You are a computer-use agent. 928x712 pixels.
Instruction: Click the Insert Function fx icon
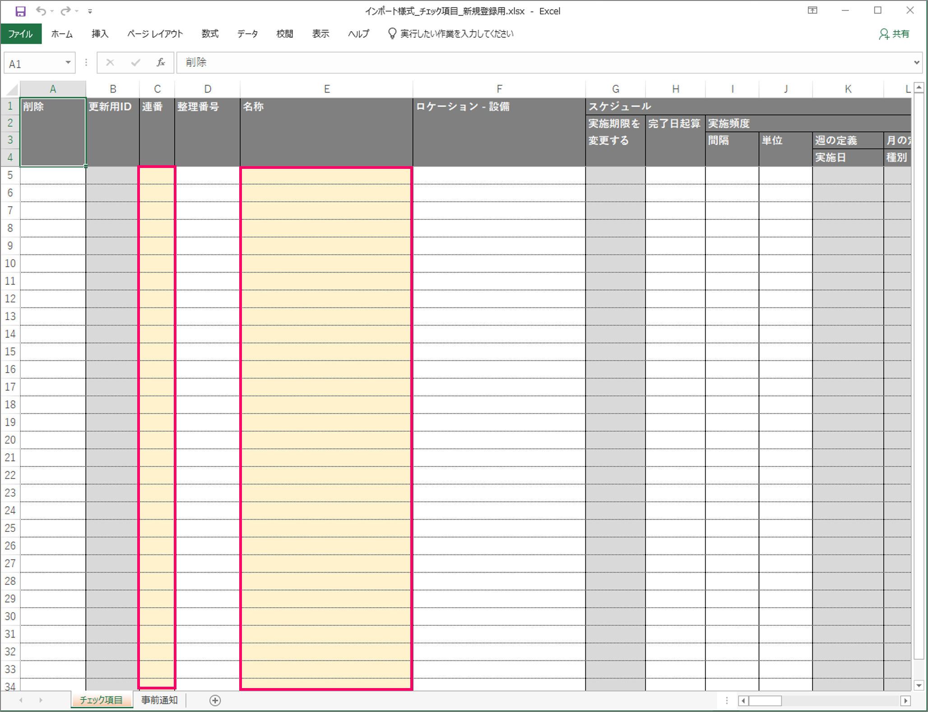point(161,62)
